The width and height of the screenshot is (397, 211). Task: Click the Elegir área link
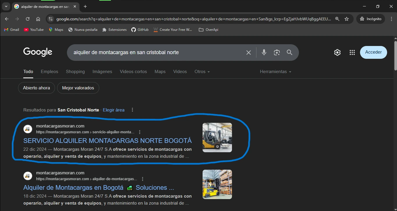click(x=114, y=110)
